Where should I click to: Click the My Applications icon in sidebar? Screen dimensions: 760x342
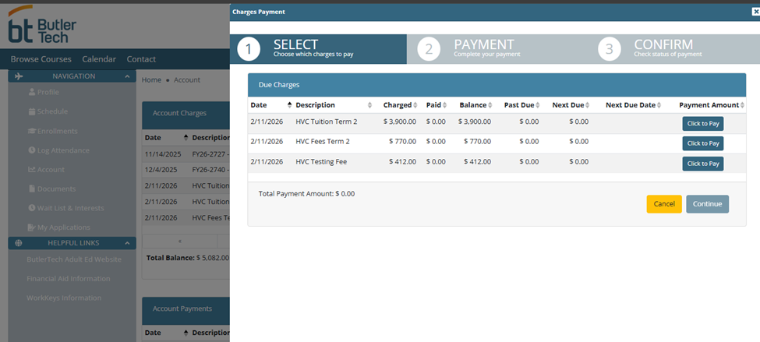(32, 227)
